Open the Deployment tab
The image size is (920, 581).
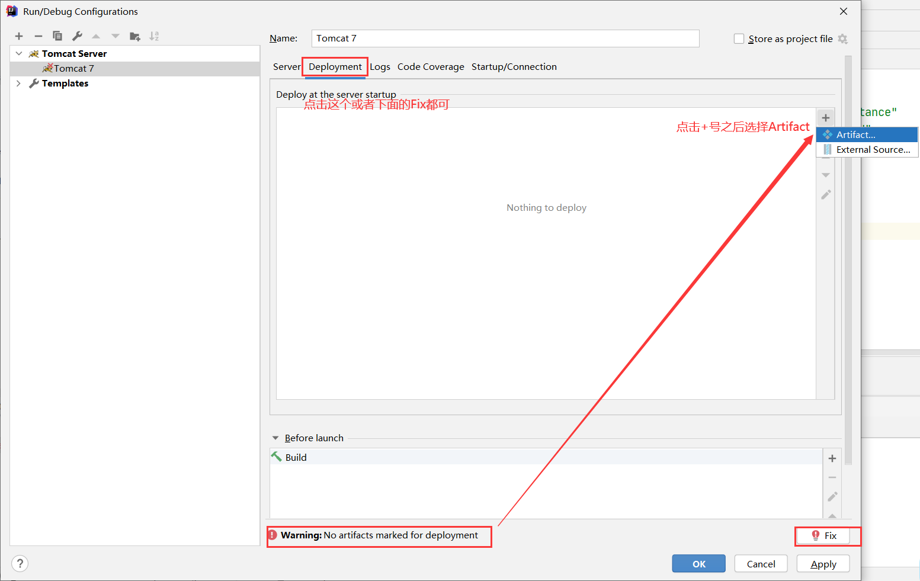335,67
